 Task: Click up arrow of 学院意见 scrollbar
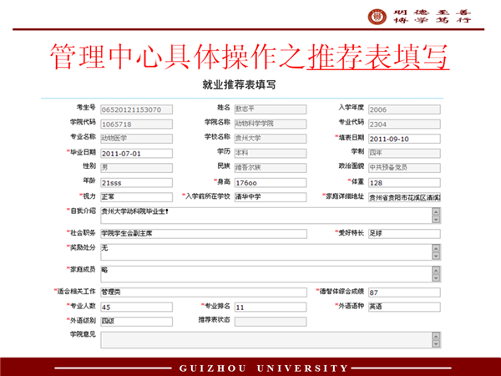click(436, 335)
